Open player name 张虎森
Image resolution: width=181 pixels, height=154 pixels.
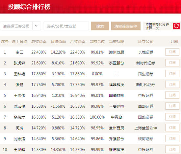pos(19,63)
